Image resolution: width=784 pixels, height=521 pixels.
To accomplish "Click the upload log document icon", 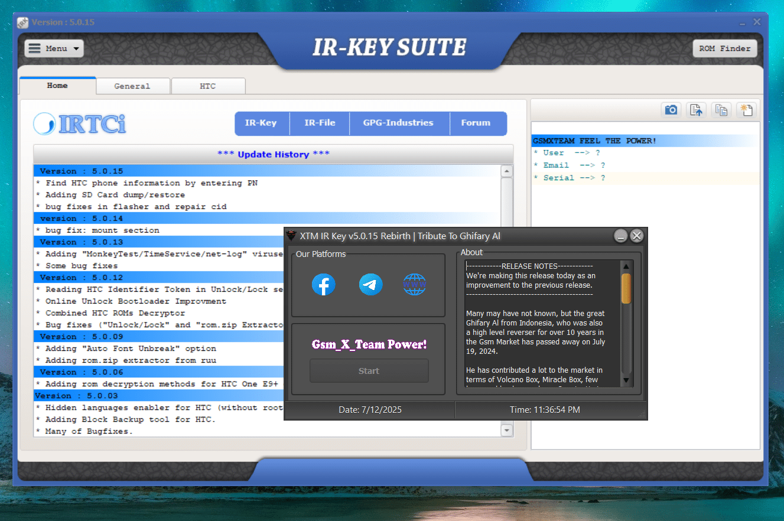I will coord(696,110).
